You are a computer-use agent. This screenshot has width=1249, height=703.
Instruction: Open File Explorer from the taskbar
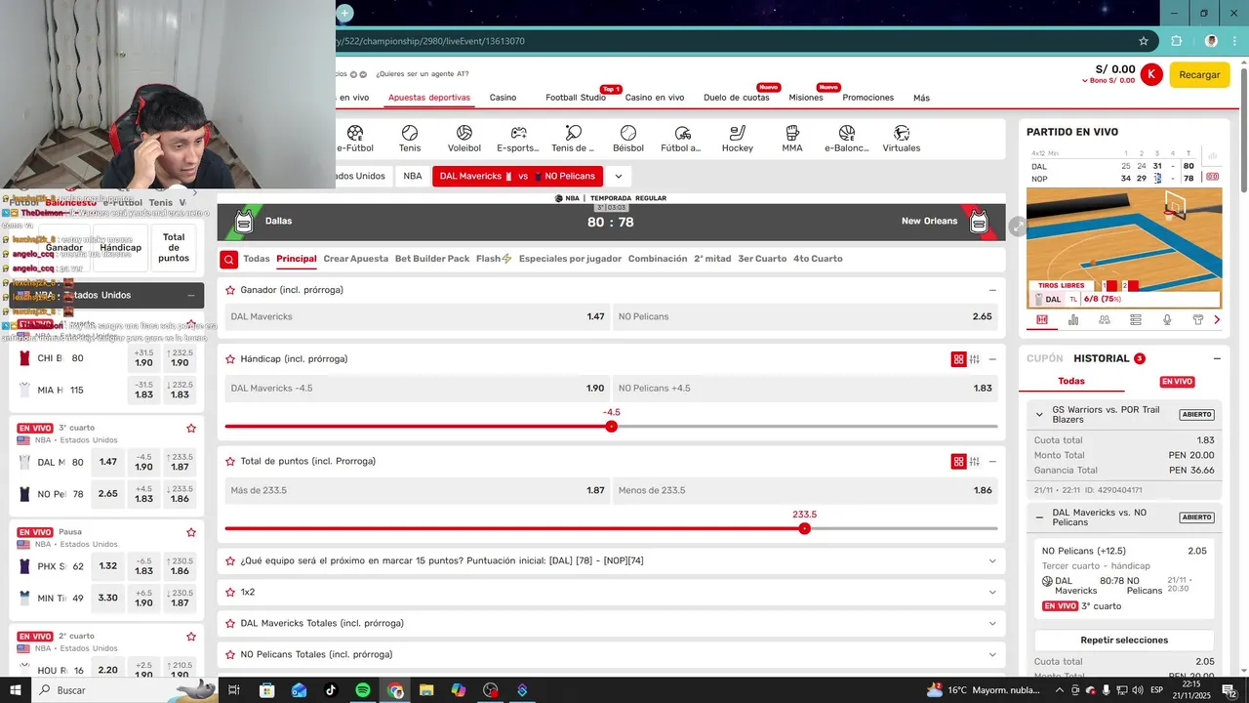tap(426, 690)
